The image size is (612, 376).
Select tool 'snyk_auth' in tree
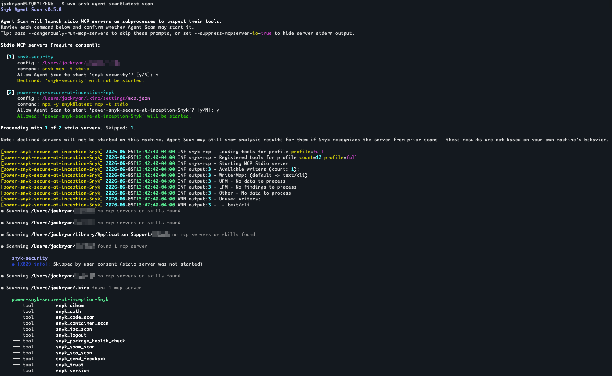(x=68, y=311)
